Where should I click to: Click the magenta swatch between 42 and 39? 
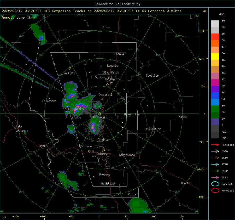[215, 83]
